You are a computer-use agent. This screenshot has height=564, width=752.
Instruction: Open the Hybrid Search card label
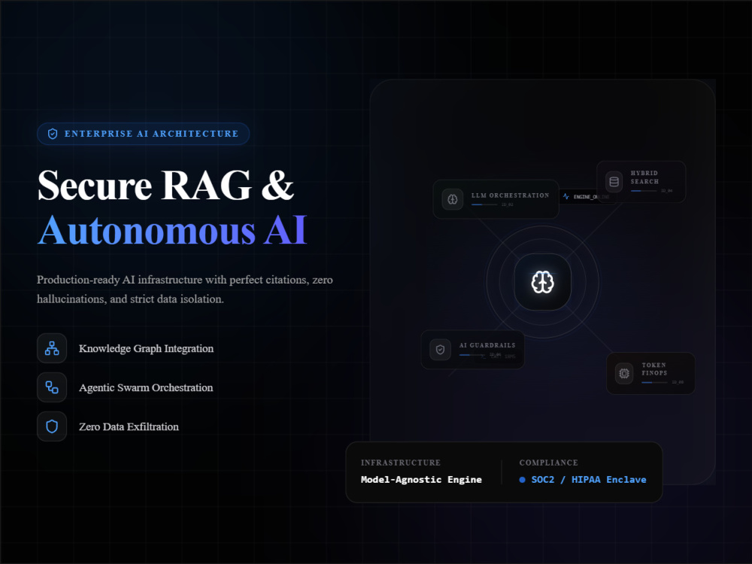pos(644,177)
